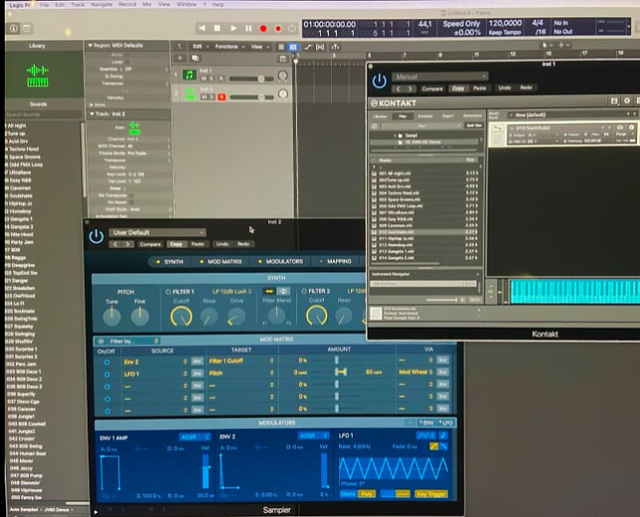Screen dimensions: 640x517
Task: Click the info icon on 013 Soulshake instrument
Action: point(631,127)
